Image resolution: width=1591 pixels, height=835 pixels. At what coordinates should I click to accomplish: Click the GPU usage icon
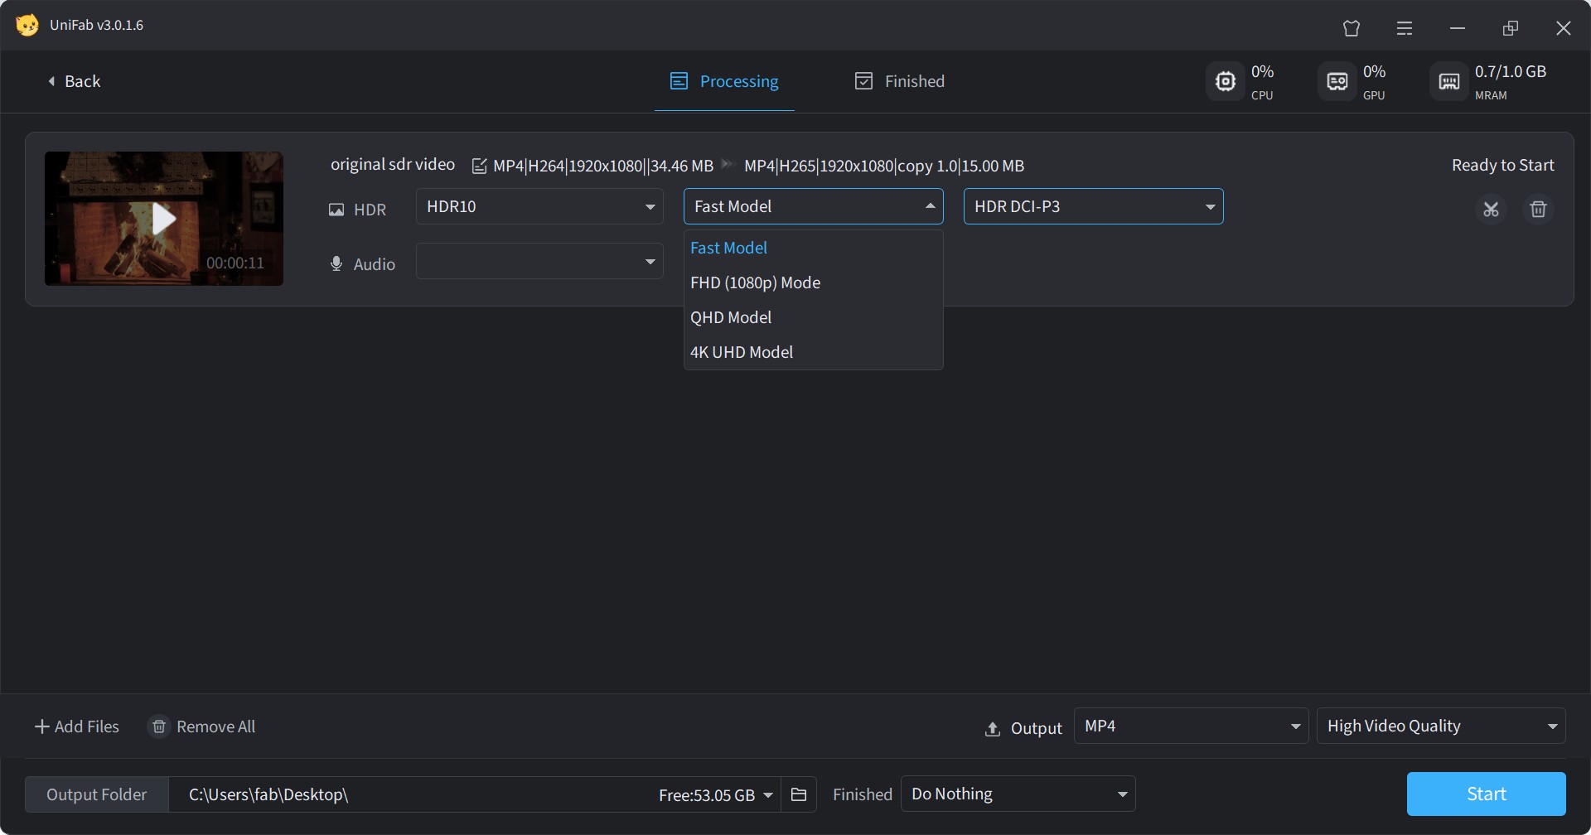point(1337,81)
